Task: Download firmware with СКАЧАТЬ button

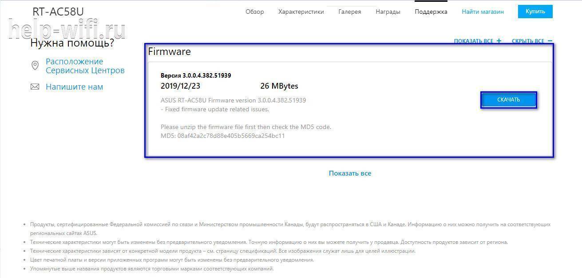Action: [508, 100]
